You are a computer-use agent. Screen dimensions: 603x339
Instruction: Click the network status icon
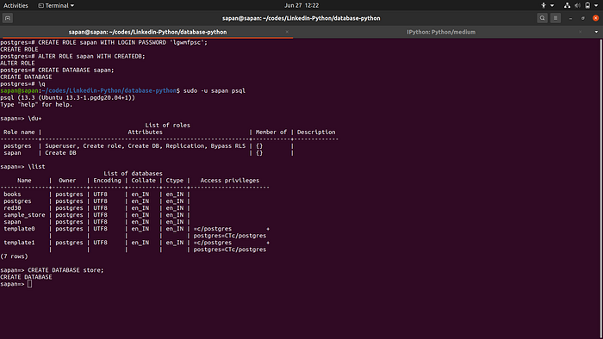pos(567,5)
